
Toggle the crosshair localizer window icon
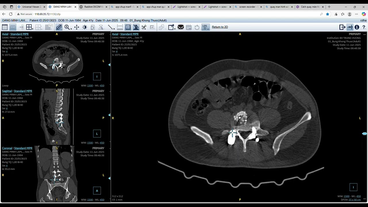coord(128,27)
